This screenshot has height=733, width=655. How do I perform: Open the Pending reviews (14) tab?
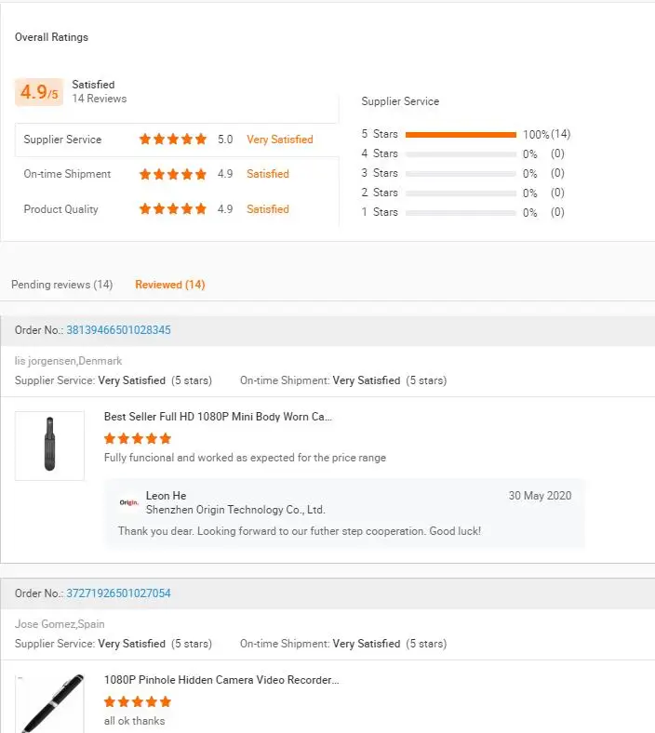click(61, 285)
